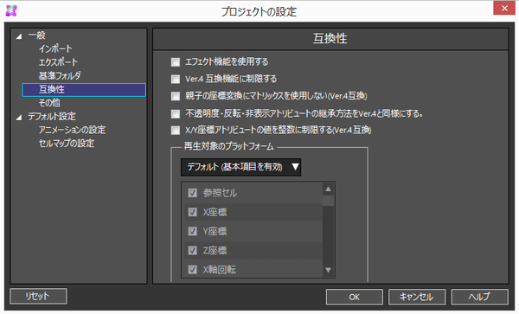Enable the エフェクト機能を使用する checkbox
Viewport: 519px width, 314px height.
tap(176, 62)
